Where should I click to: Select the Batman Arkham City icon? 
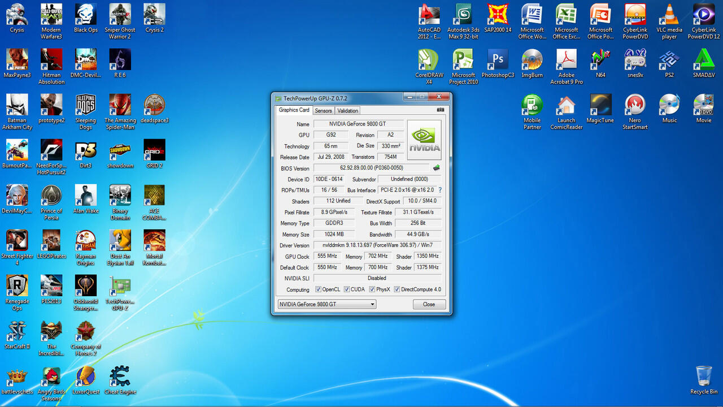[17, 112]
